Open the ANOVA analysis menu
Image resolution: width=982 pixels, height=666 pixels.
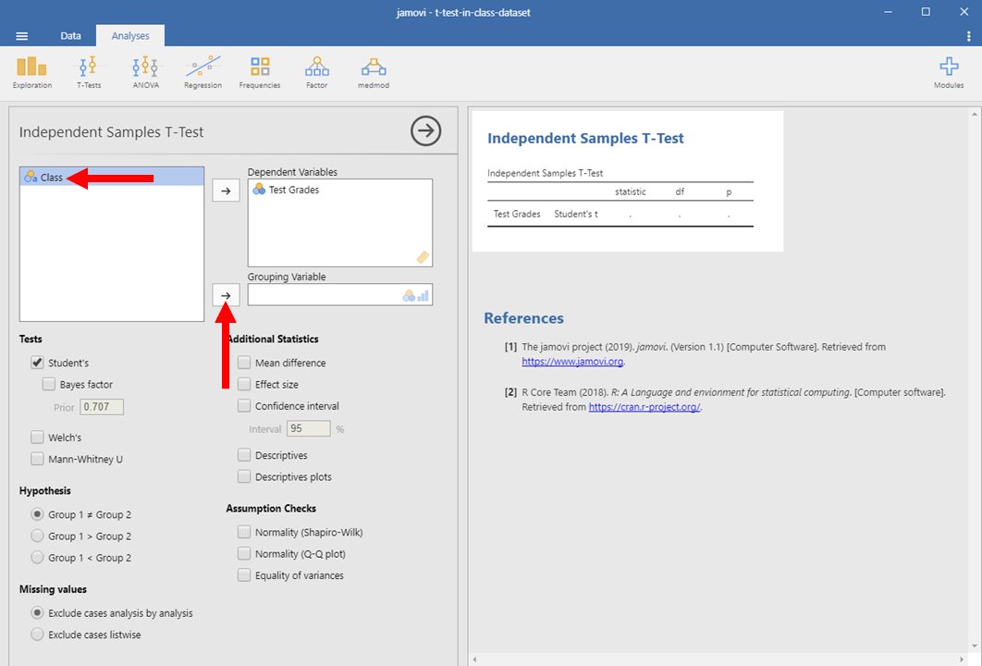click(145, 72)
